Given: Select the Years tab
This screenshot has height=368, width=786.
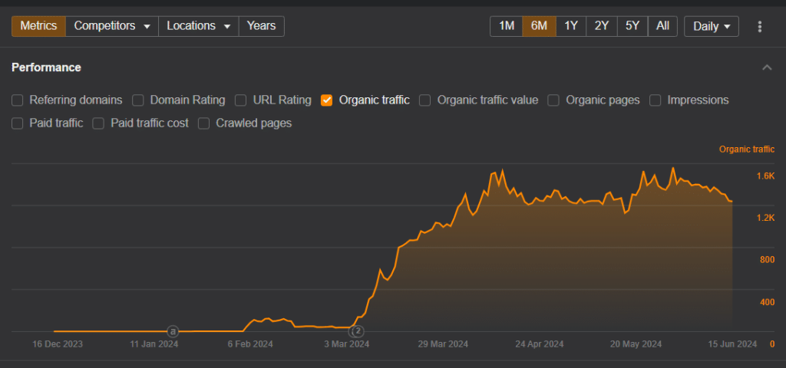Looking at the screenshot, I should click(261, 26).
